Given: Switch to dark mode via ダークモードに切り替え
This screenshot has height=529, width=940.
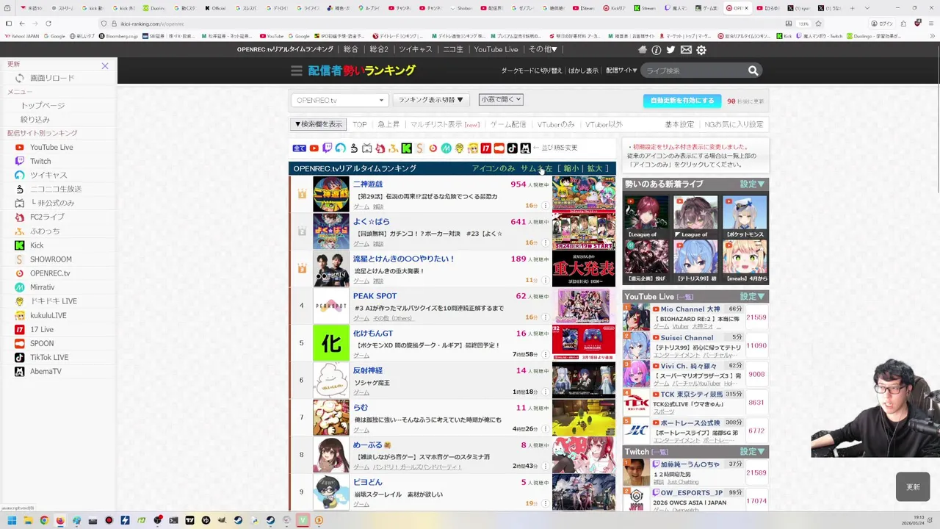Looking at the screenshot, I should click(x=532, y=71).
